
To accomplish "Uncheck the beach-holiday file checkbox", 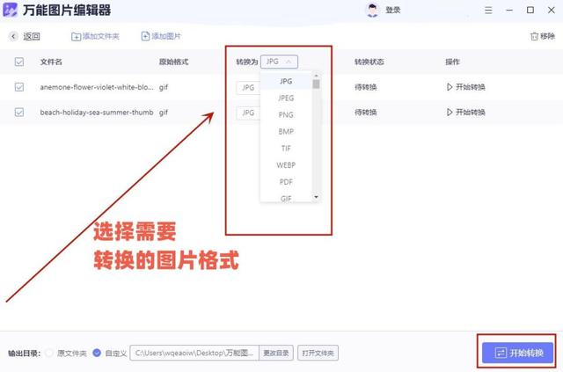I will coord(19,113).
